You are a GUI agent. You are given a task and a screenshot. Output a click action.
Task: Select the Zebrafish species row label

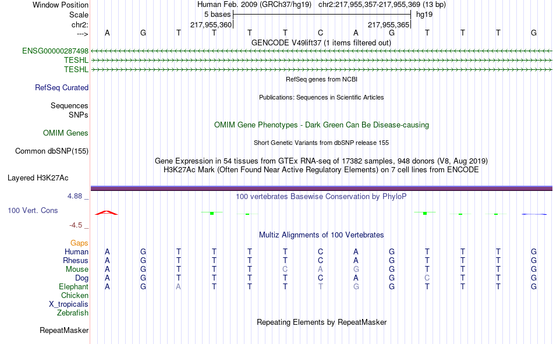[73, 313]
